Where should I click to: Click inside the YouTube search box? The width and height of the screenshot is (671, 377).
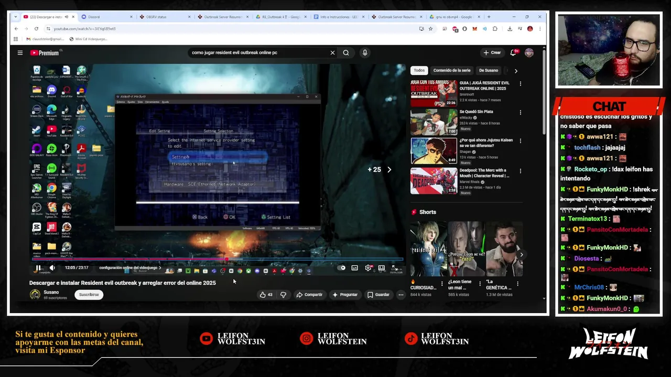259,53
